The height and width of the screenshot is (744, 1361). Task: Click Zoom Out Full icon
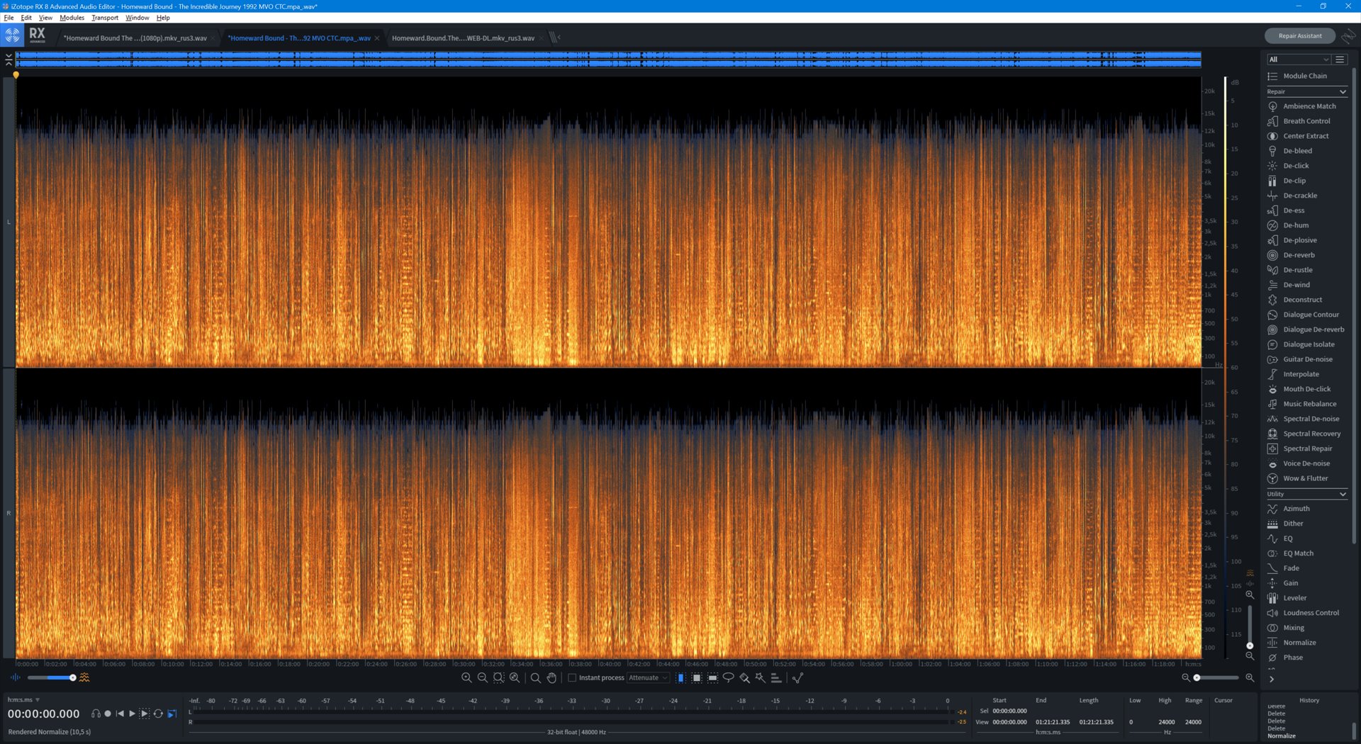tap(515, 678)
